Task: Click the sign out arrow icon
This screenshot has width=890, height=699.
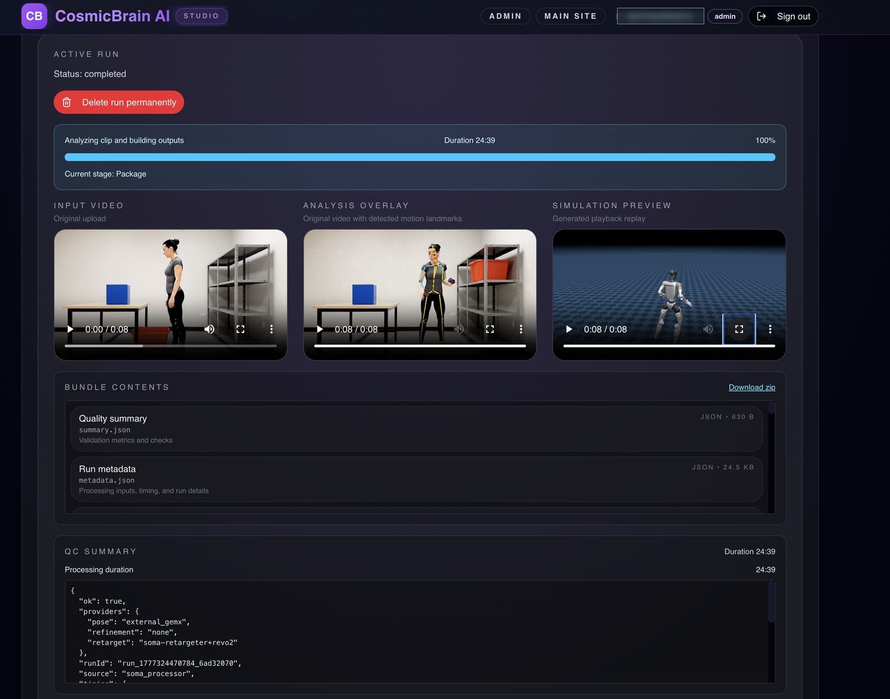Action: coord(762,16)
